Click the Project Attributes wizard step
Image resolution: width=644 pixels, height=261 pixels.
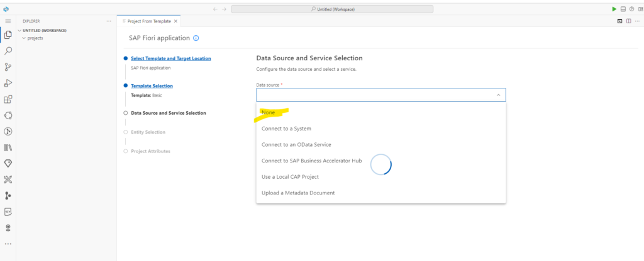[x=150, y=151]
